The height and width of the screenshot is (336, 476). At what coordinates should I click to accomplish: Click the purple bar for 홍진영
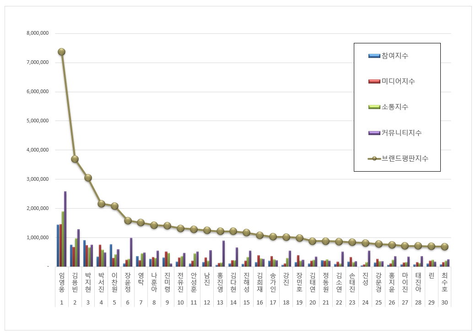click(x=223, y=253)
